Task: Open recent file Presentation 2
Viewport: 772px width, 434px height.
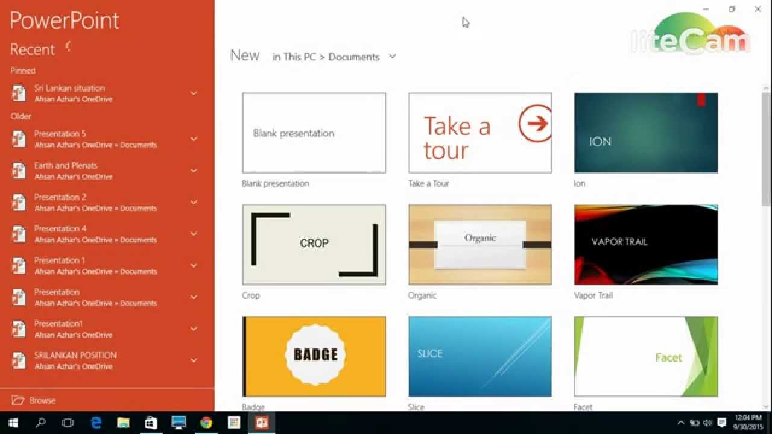Action: (x=107, y=203)
